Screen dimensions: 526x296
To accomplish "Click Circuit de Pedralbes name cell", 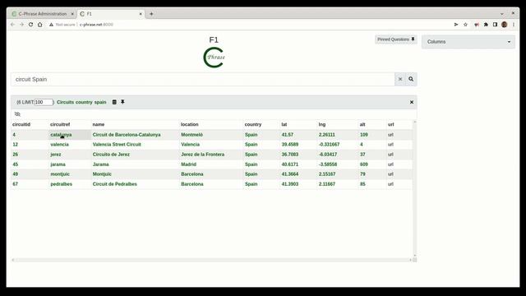I will coord(115,184).
